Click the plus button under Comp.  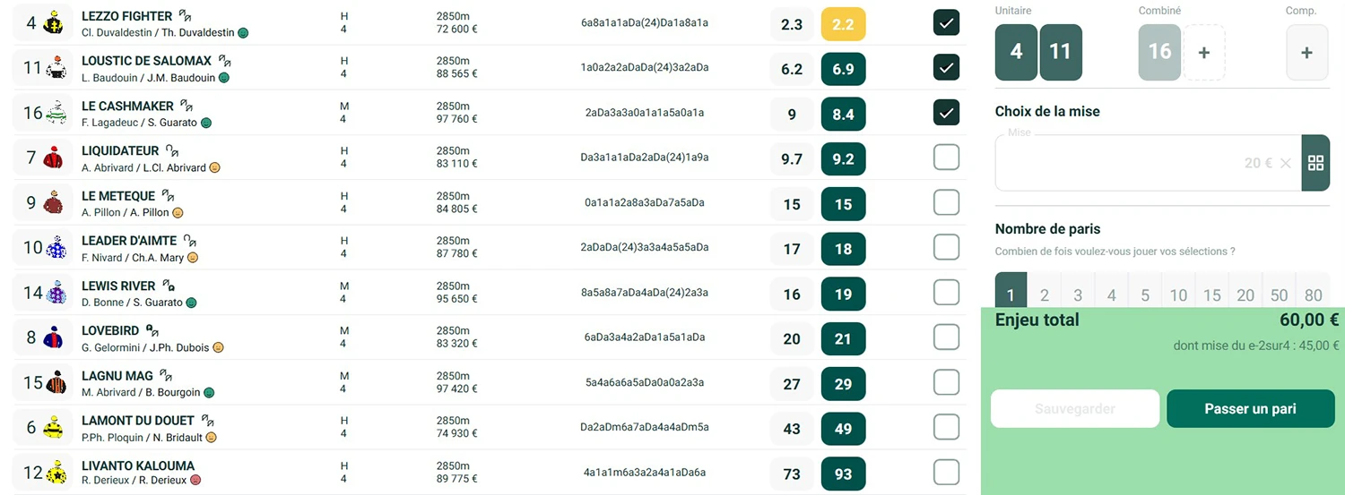1306,53
